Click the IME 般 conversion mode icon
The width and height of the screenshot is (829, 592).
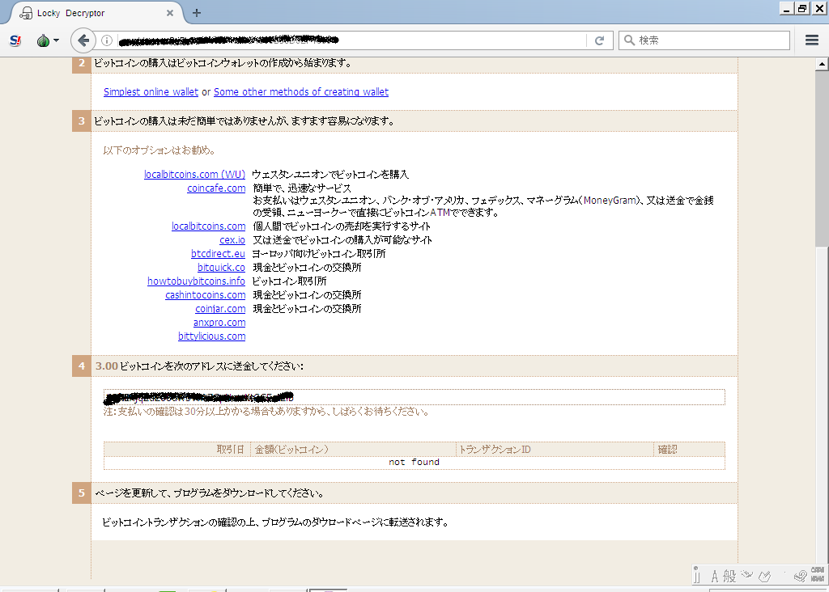(729, 576)
